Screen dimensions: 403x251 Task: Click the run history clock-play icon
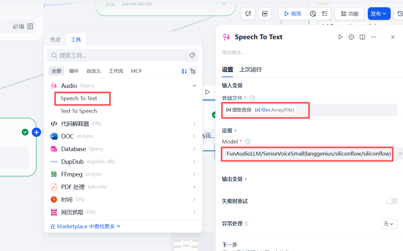point(313,14)
